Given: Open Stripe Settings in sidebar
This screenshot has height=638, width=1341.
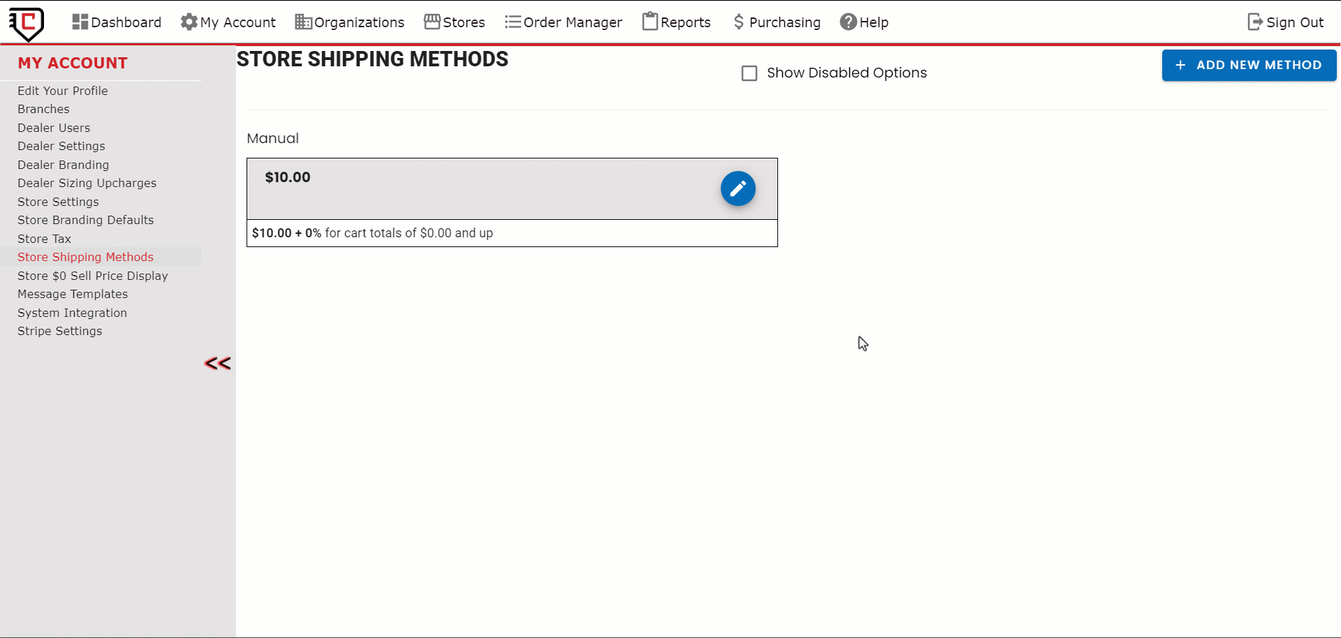Looking at the screenshot, I should (x=59, y=331).
